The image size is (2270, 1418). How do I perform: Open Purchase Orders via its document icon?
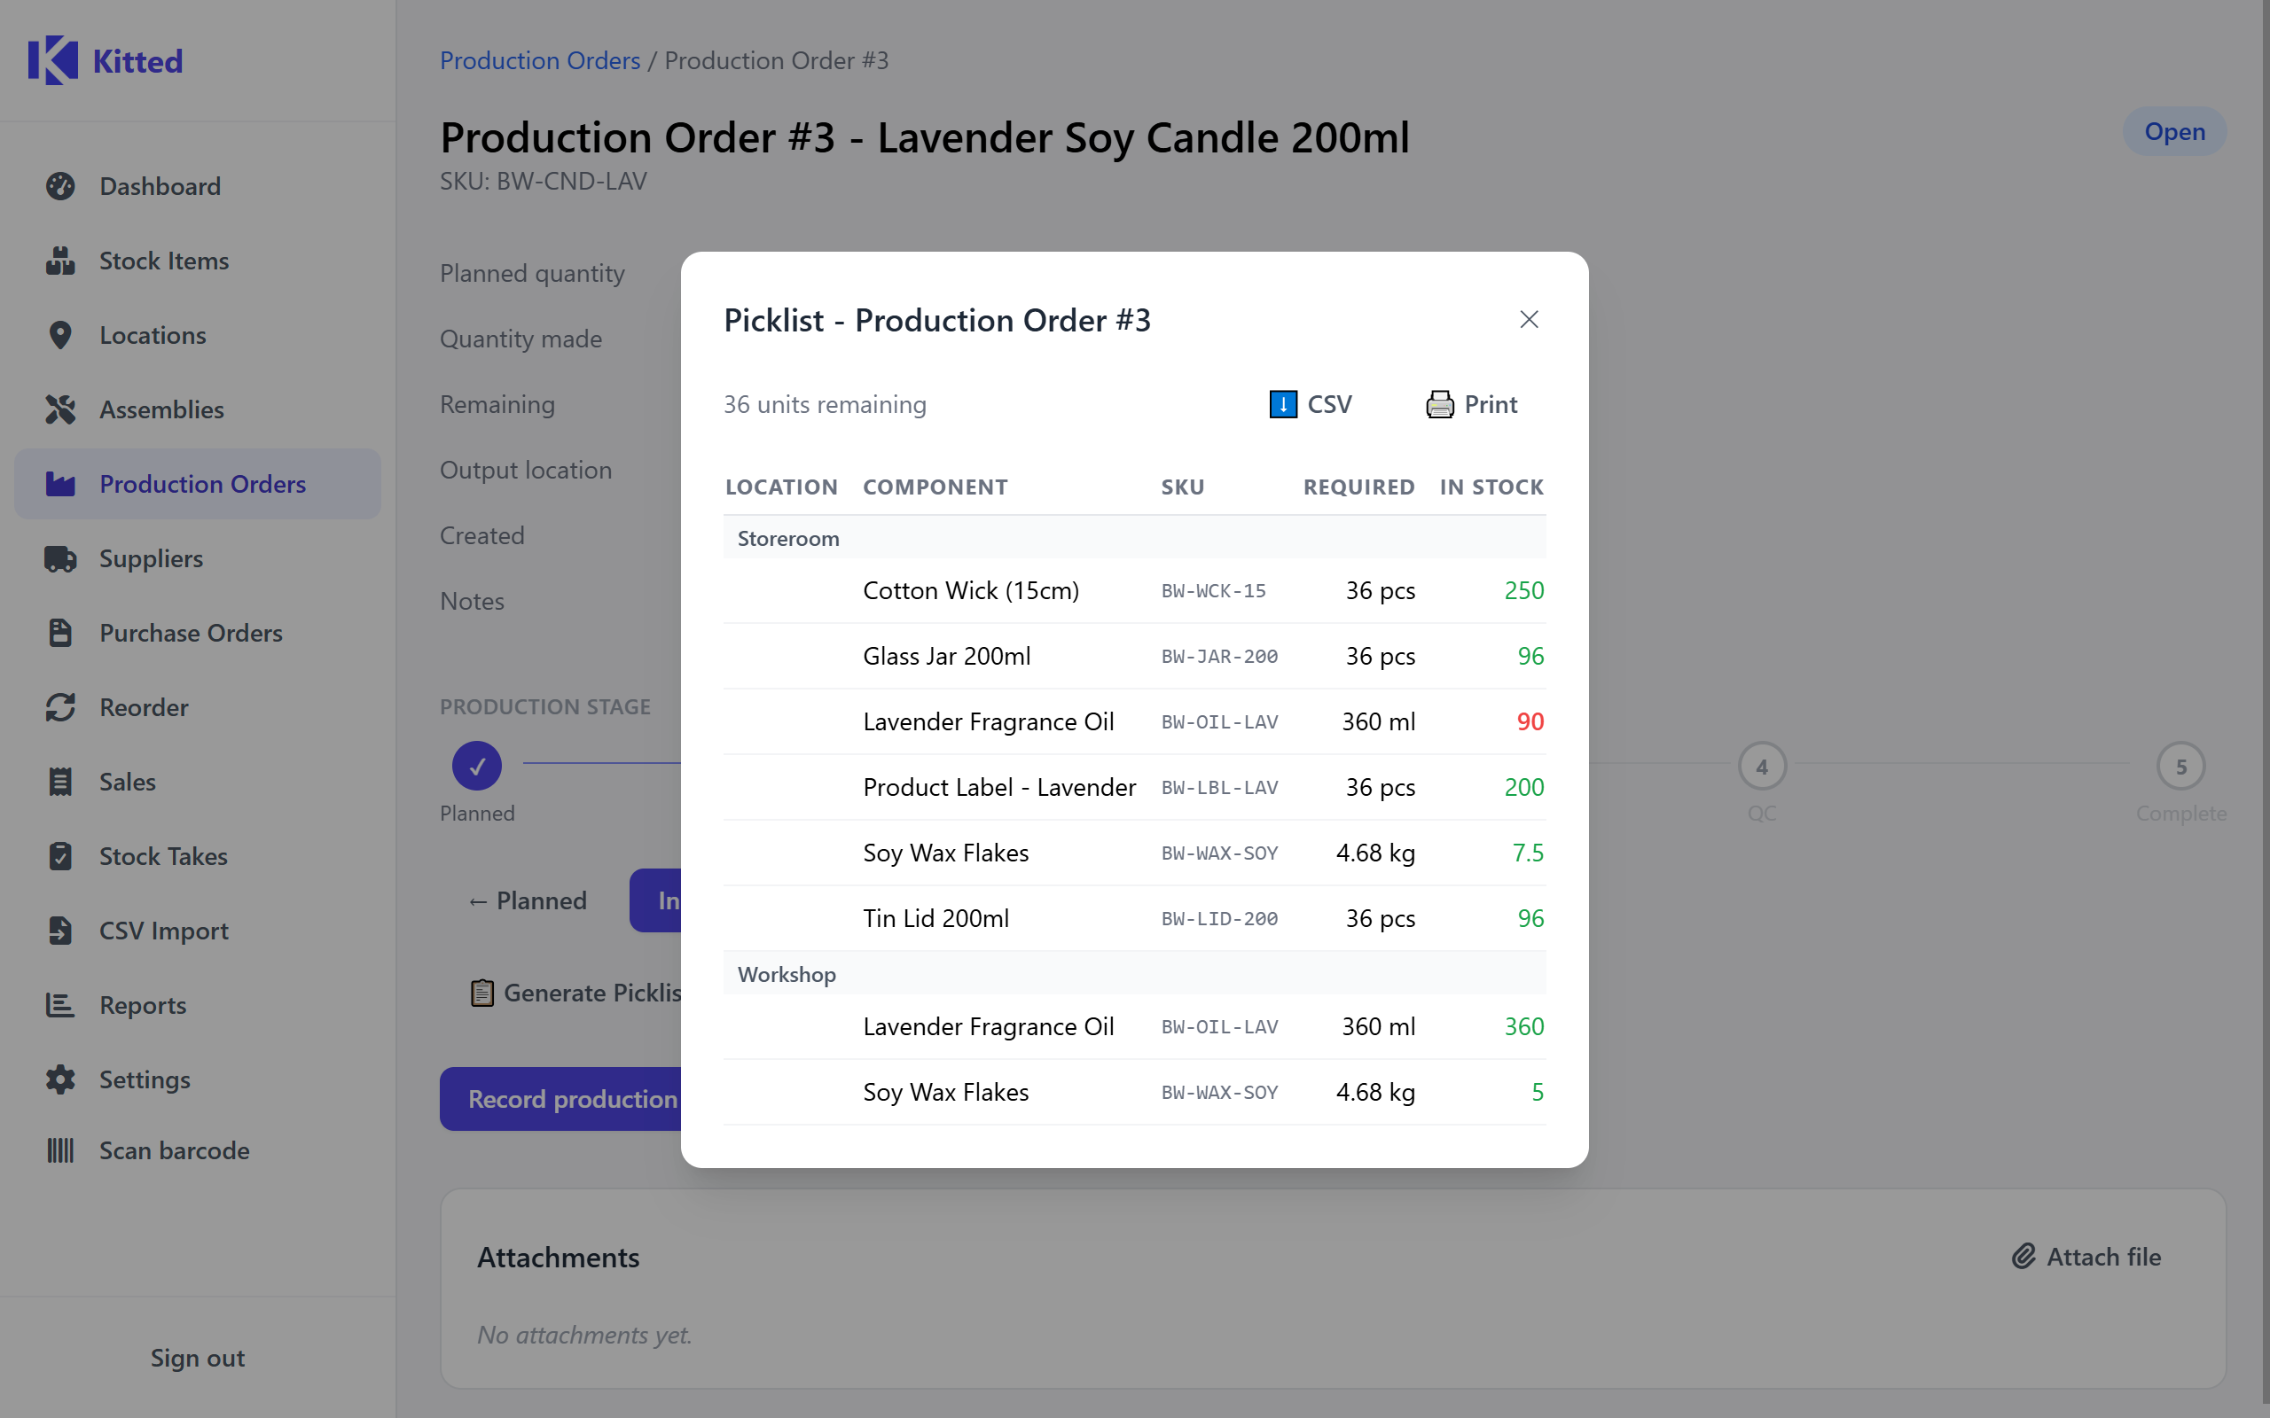point(60,633)
